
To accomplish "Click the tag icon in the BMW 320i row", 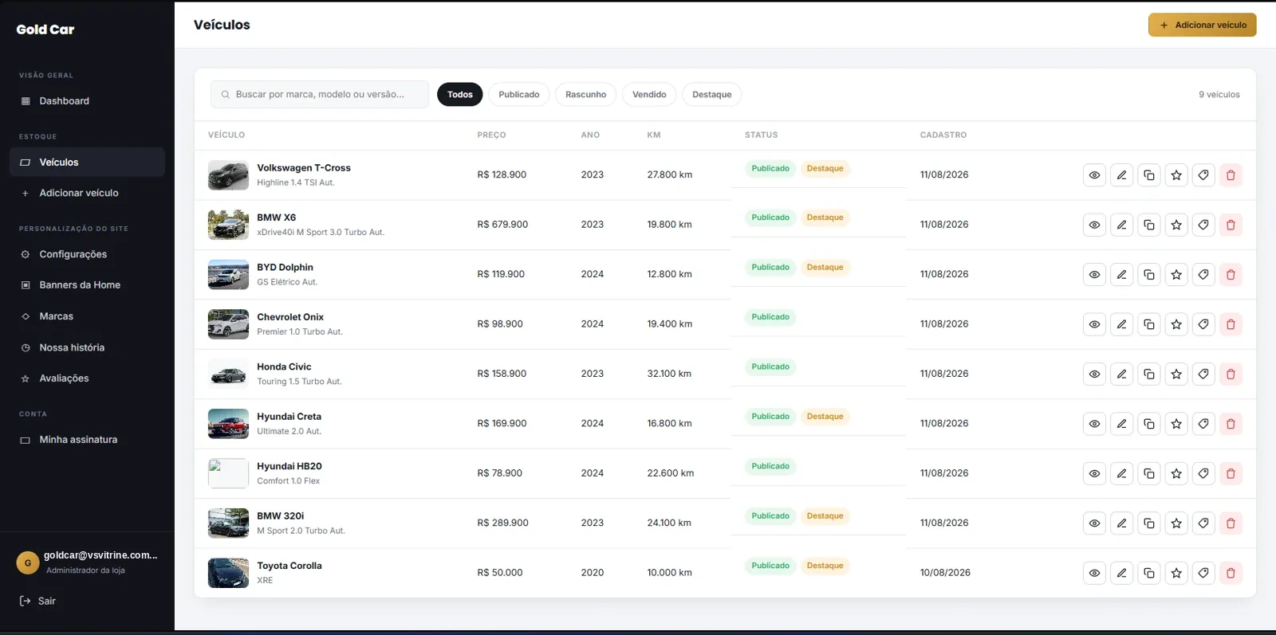I will [x=1203, y=523].
